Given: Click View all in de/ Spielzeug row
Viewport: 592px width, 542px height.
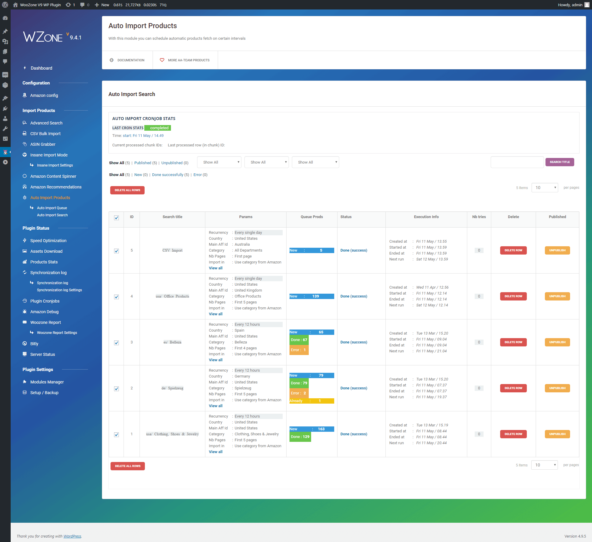Looking at the screenshot, I should click(216, 406).
